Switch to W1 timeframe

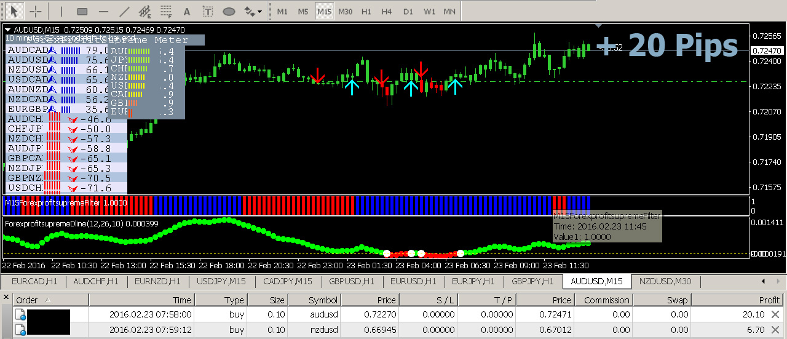click(x=430, y=11)
